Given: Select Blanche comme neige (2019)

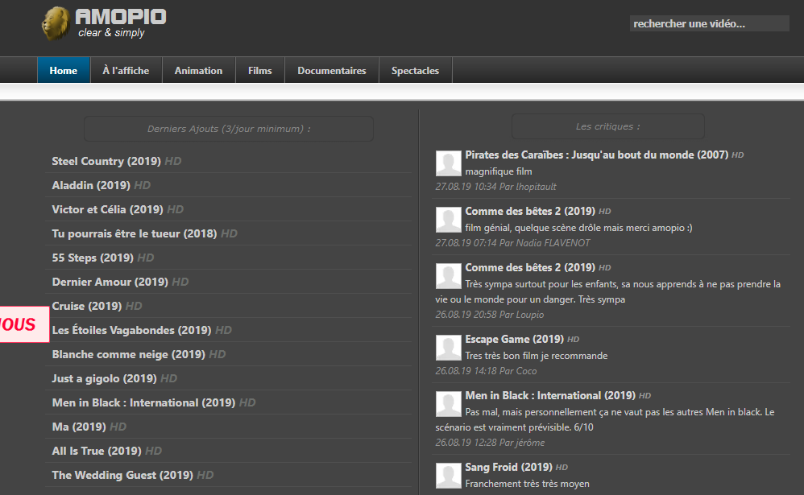Looking at the screenshot, I should (x=129, y=354).
